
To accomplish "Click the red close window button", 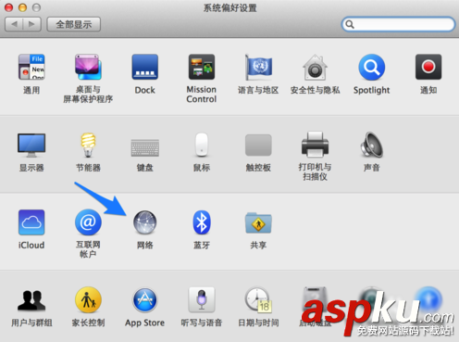I will pyautogui.click(x=9, y=7).
